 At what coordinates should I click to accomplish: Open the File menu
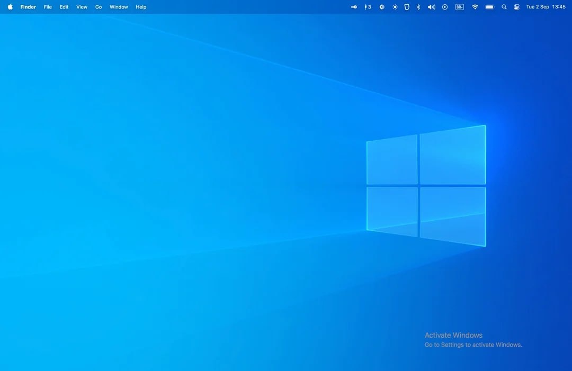pos(48,7)
